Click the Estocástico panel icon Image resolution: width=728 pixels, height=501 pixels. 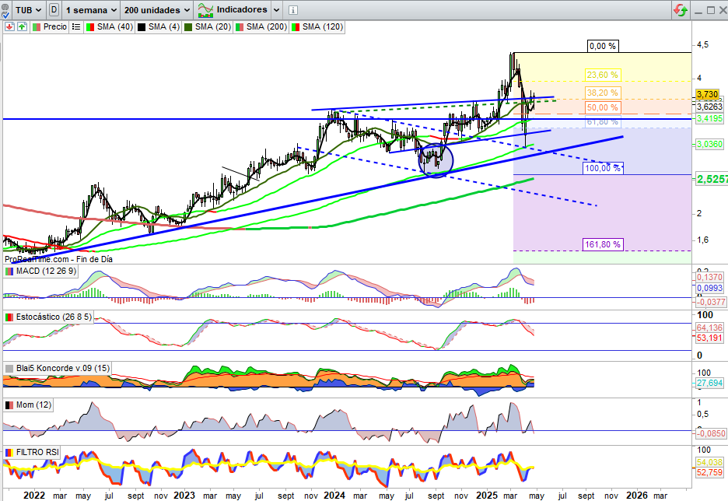(x=9, y=317)
